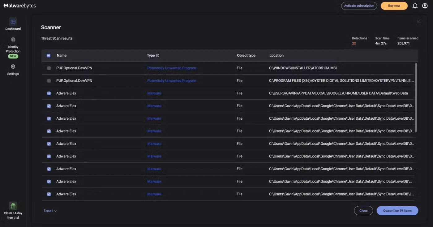Viewport: 433px width, 227px height.
Task: Click the Buy now button
Action: click(x=394, y=6)
